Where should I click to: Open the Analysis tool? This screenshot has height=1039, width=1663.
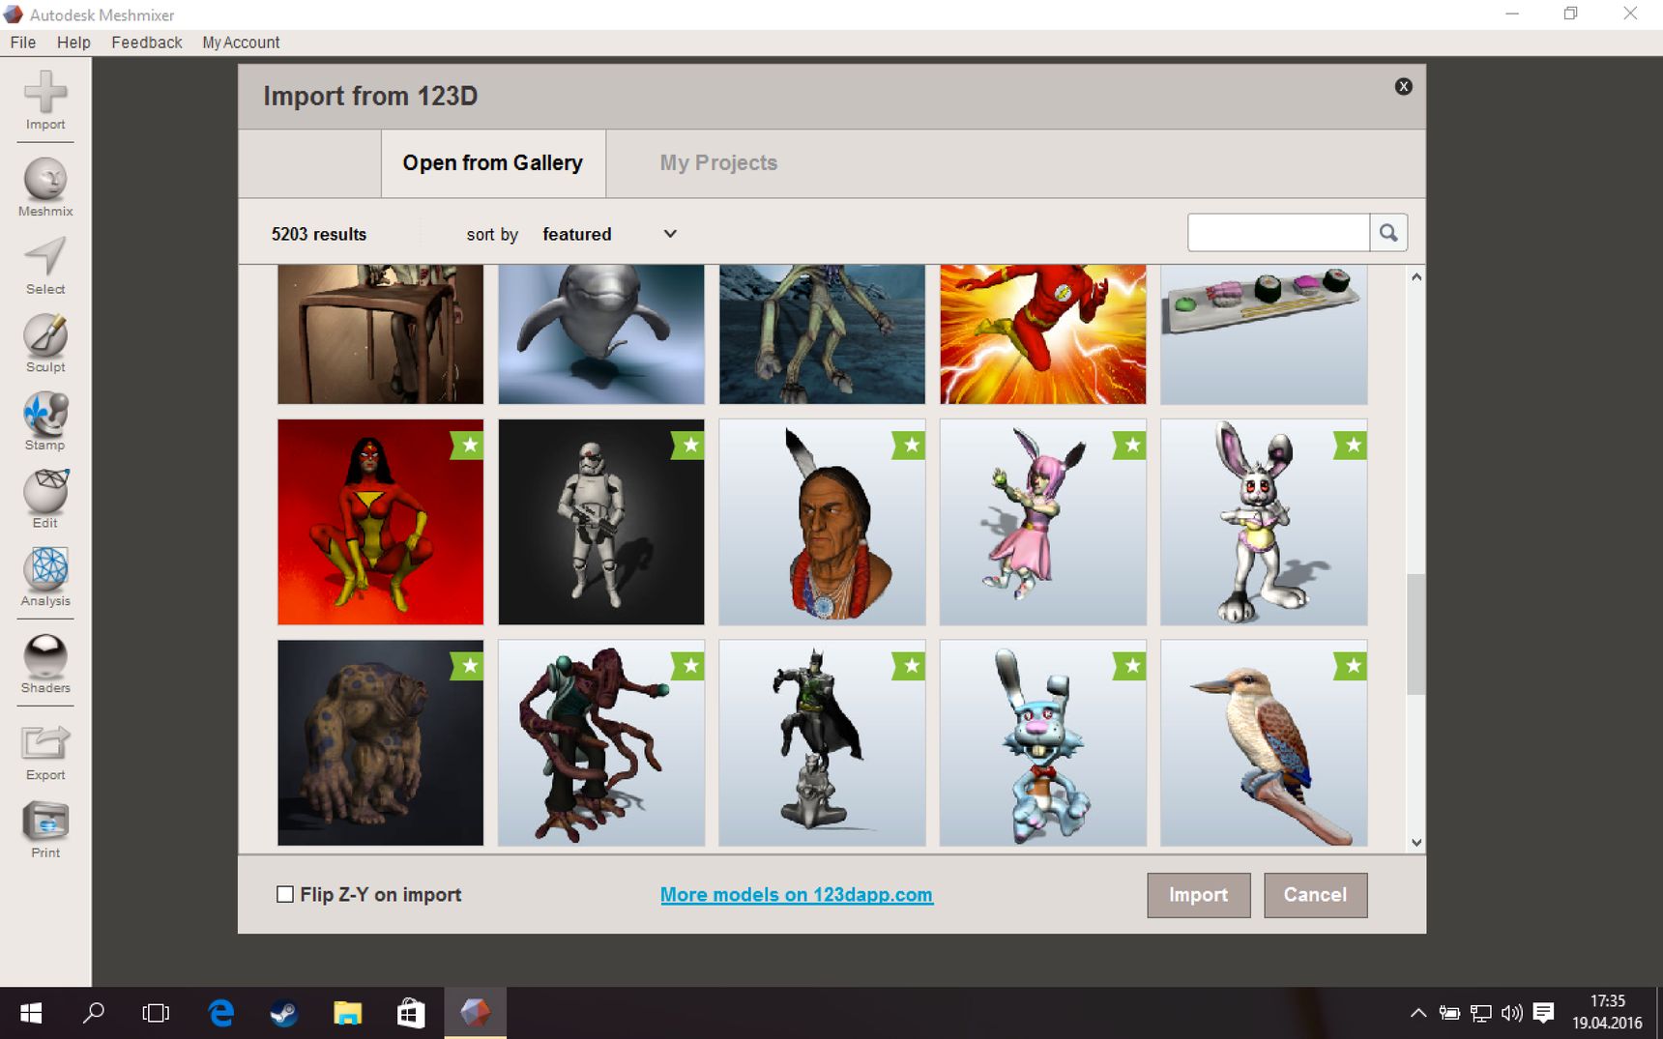45,577
